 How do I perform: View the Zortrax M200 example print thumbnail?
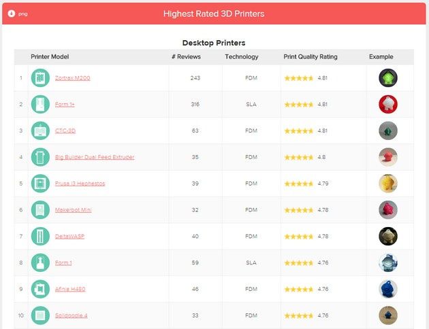tap(388, 77)
